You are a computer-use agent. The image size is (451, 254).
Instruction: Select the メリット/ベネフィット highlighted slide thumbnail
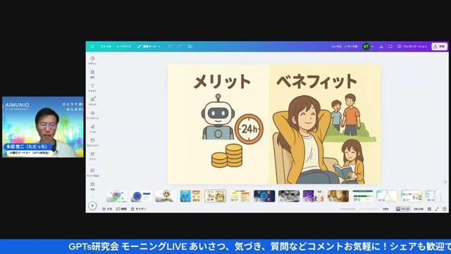pyautogui.click(x=215, y=196)
